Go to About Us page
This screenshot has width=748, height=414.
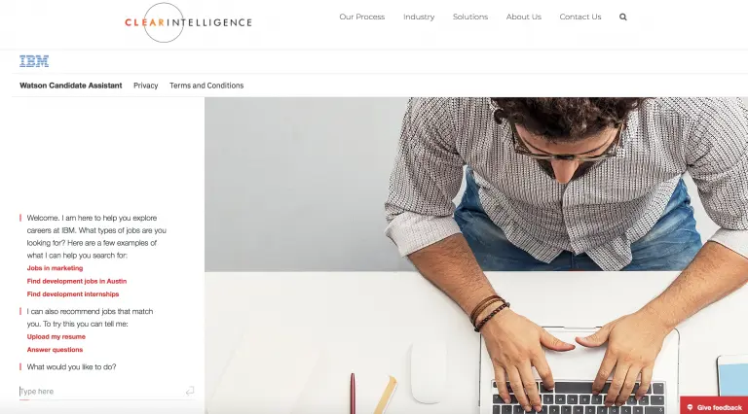[x=524, y=17]
